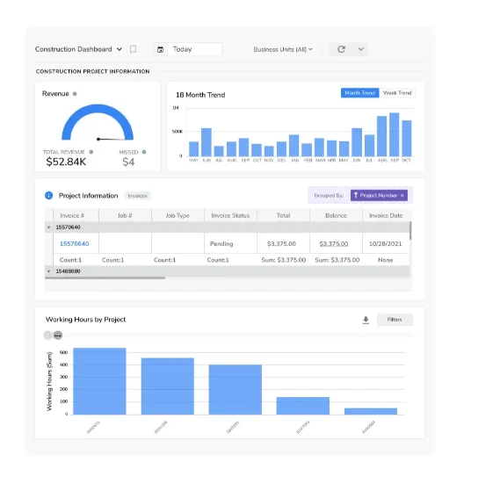Expand the options arrow beside refresh
Viewport: 493px width, 498px height.
tap(361, 49)
